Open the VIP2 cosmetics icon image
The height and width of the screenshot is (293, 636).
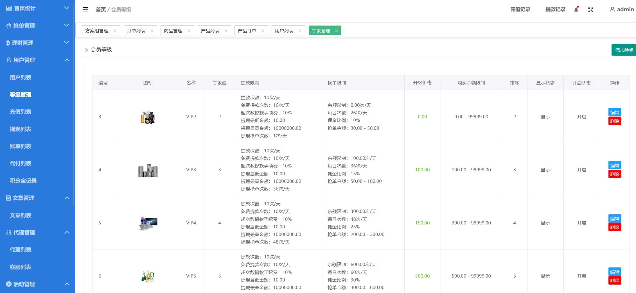(x=148, y=117)
